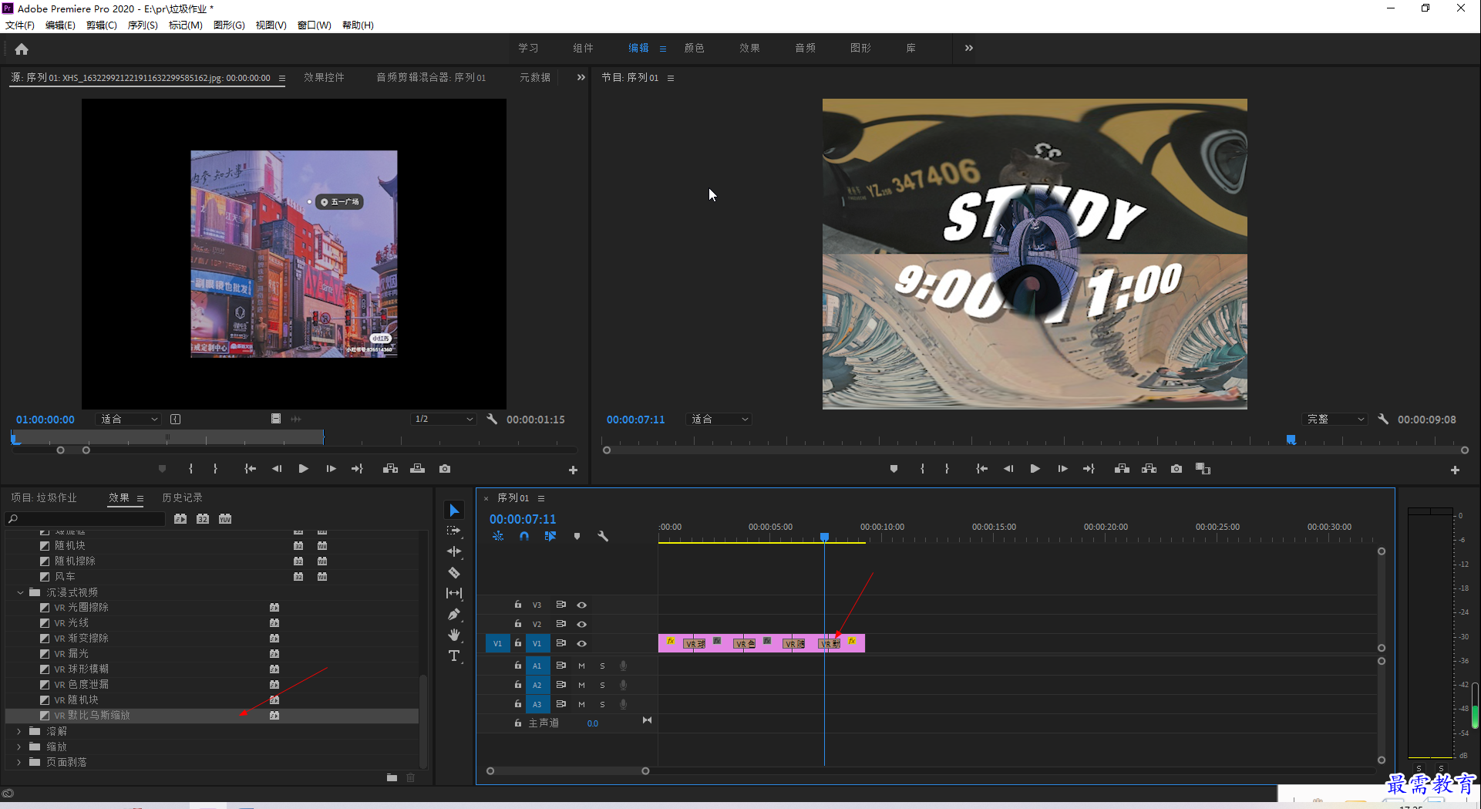This screenshot has width=1481, height=809.
Task: Click timeline timecode 00:00:07:11
Action: pos(523,519)
